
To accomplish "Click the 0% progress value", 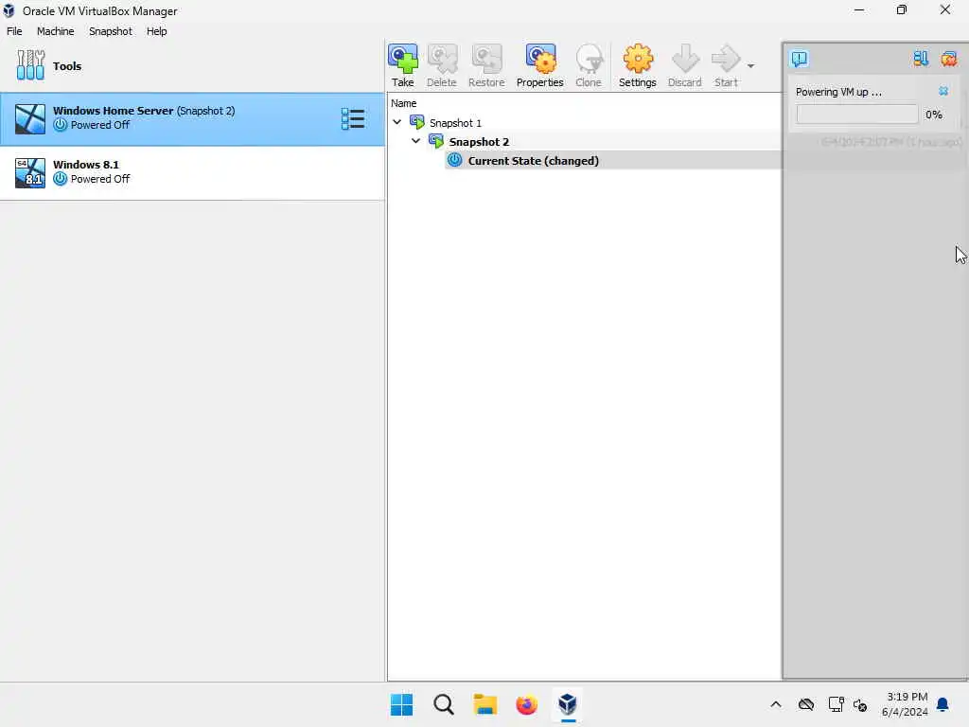I will [934, 115].
